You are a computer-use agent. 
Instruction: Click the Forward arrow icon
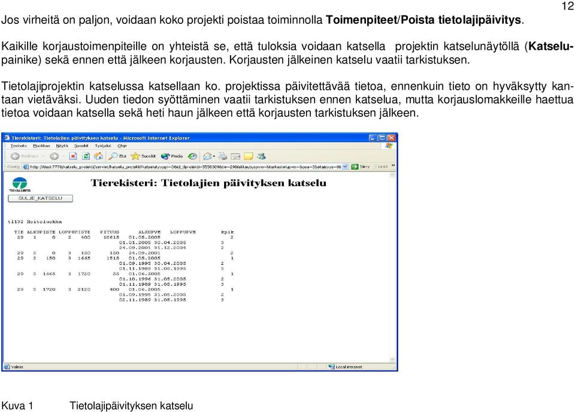click(54, 156)
